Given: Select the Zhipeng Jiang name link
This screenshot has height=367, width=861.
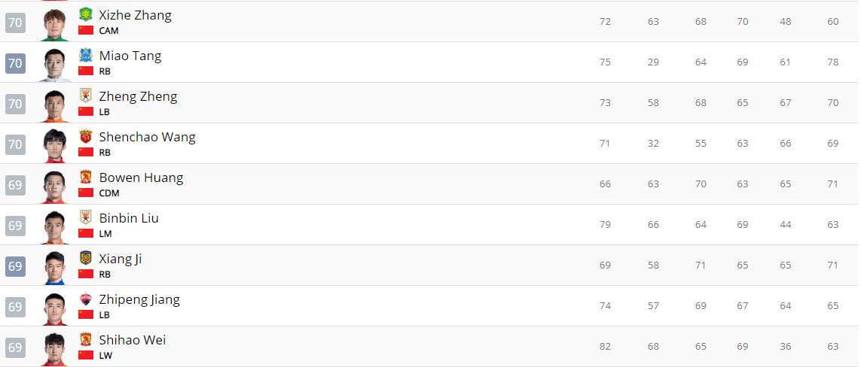Looking at the screenshot, I should (139, 299).
